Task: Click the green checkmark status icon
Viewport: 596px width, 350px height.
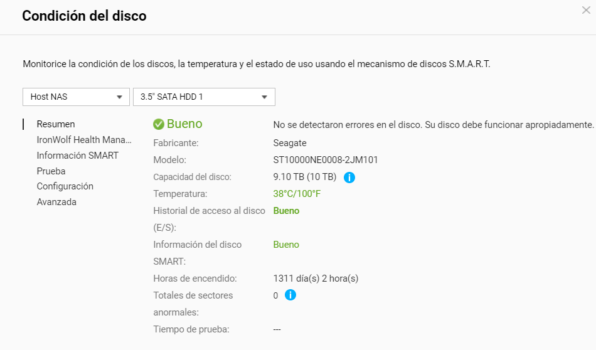Action: point(159,124)
